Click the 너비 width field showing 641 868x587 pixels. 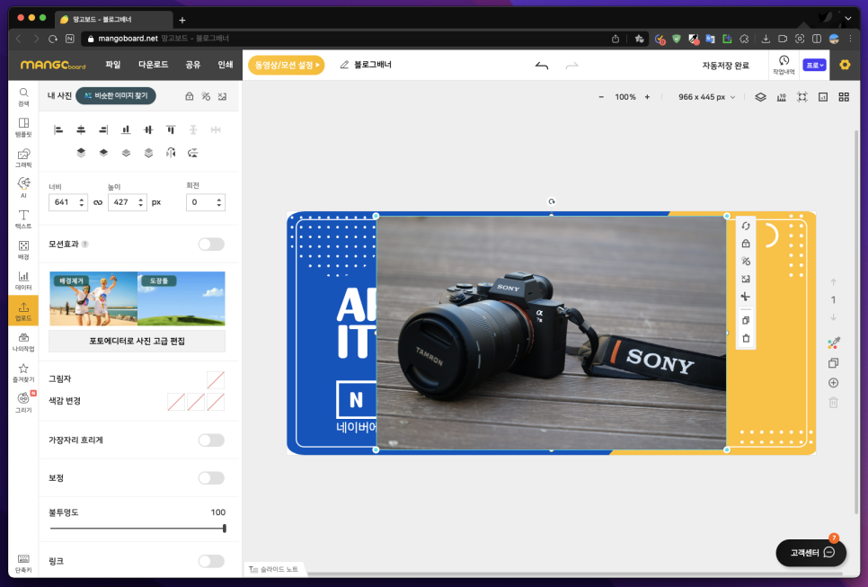point(68,202)
